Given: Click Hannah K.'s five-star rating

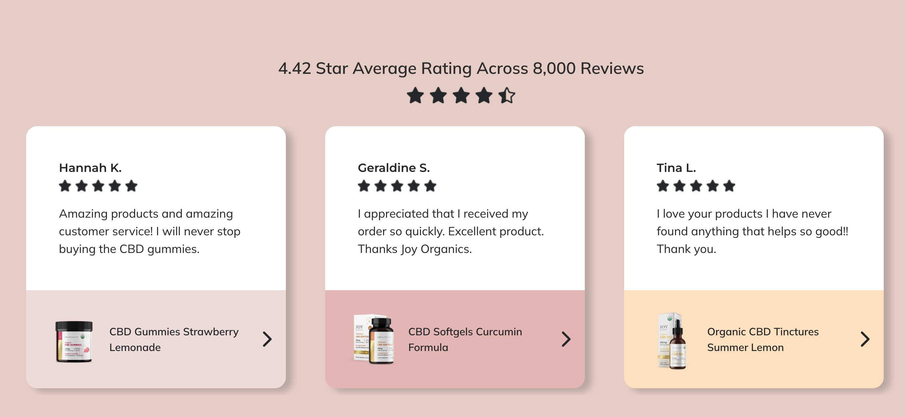Looking at the screenshot, I should point(98,186).
